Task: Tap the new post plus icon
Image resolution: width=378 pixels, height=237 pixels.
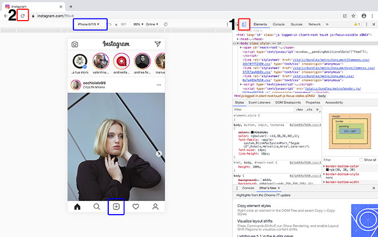Action: click(116, 207)
